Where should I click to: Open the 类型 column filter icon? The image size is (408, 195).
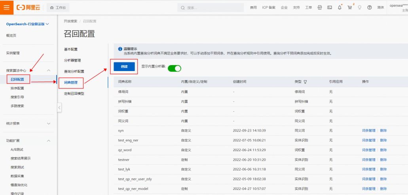[x=305, y=82]
